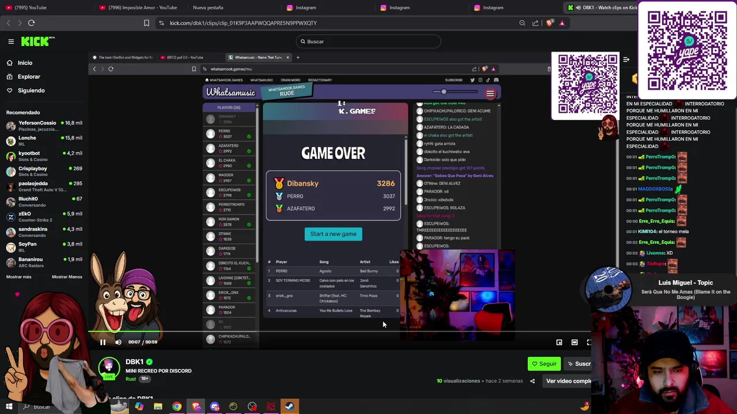The width and height of the screenshot is (737, 414).
Task: Enter fullscreen on the clip player
Action: coord(589,342)
